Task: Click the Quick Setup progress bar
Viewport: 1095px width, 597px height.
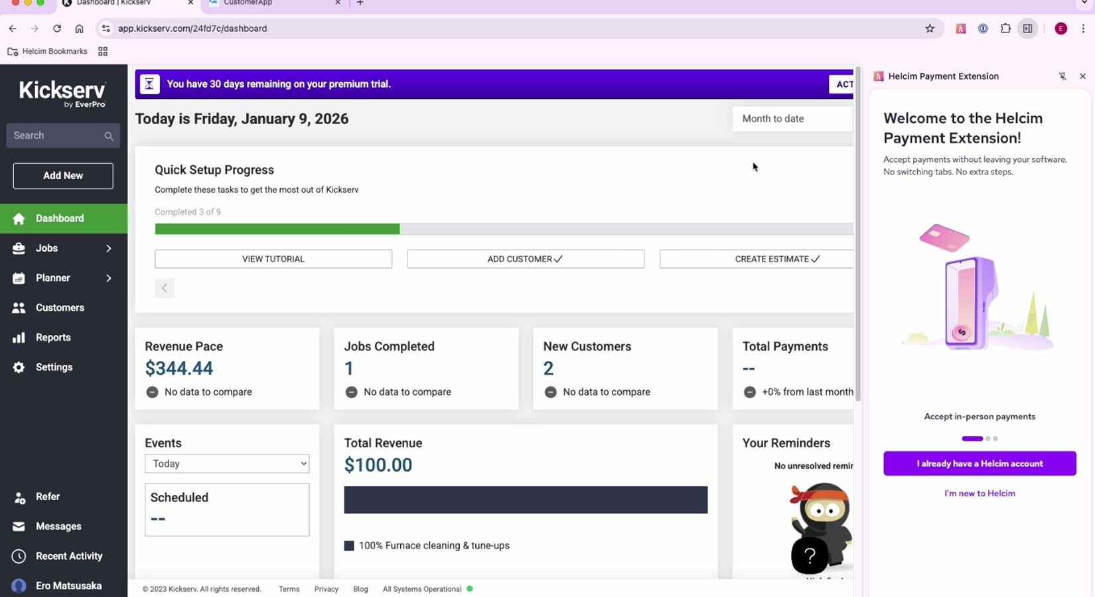Action: (x=503, y=229)
